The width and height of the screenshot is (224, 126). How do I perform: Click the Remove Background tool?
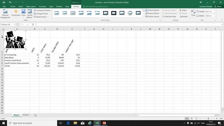pos(5,14)
